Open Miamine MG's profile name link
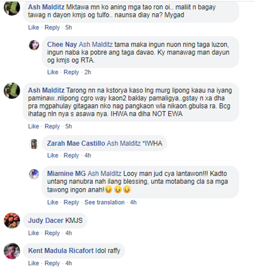 [66, 174]
